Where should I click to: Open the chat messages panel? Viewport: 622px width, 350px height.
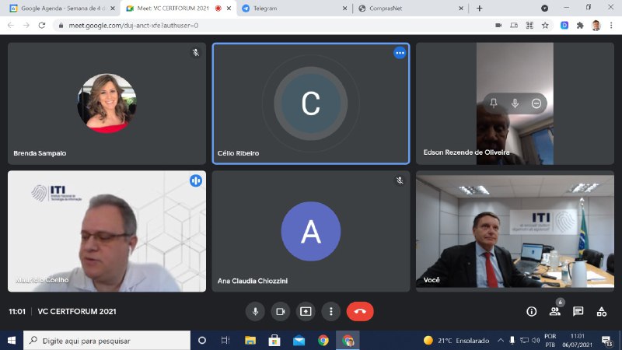tap(578, 311)
